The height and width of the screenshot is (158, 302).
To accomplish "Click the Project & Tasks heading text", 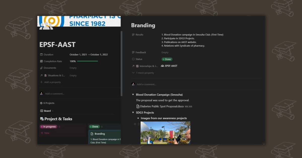I will tap(58, 119).
